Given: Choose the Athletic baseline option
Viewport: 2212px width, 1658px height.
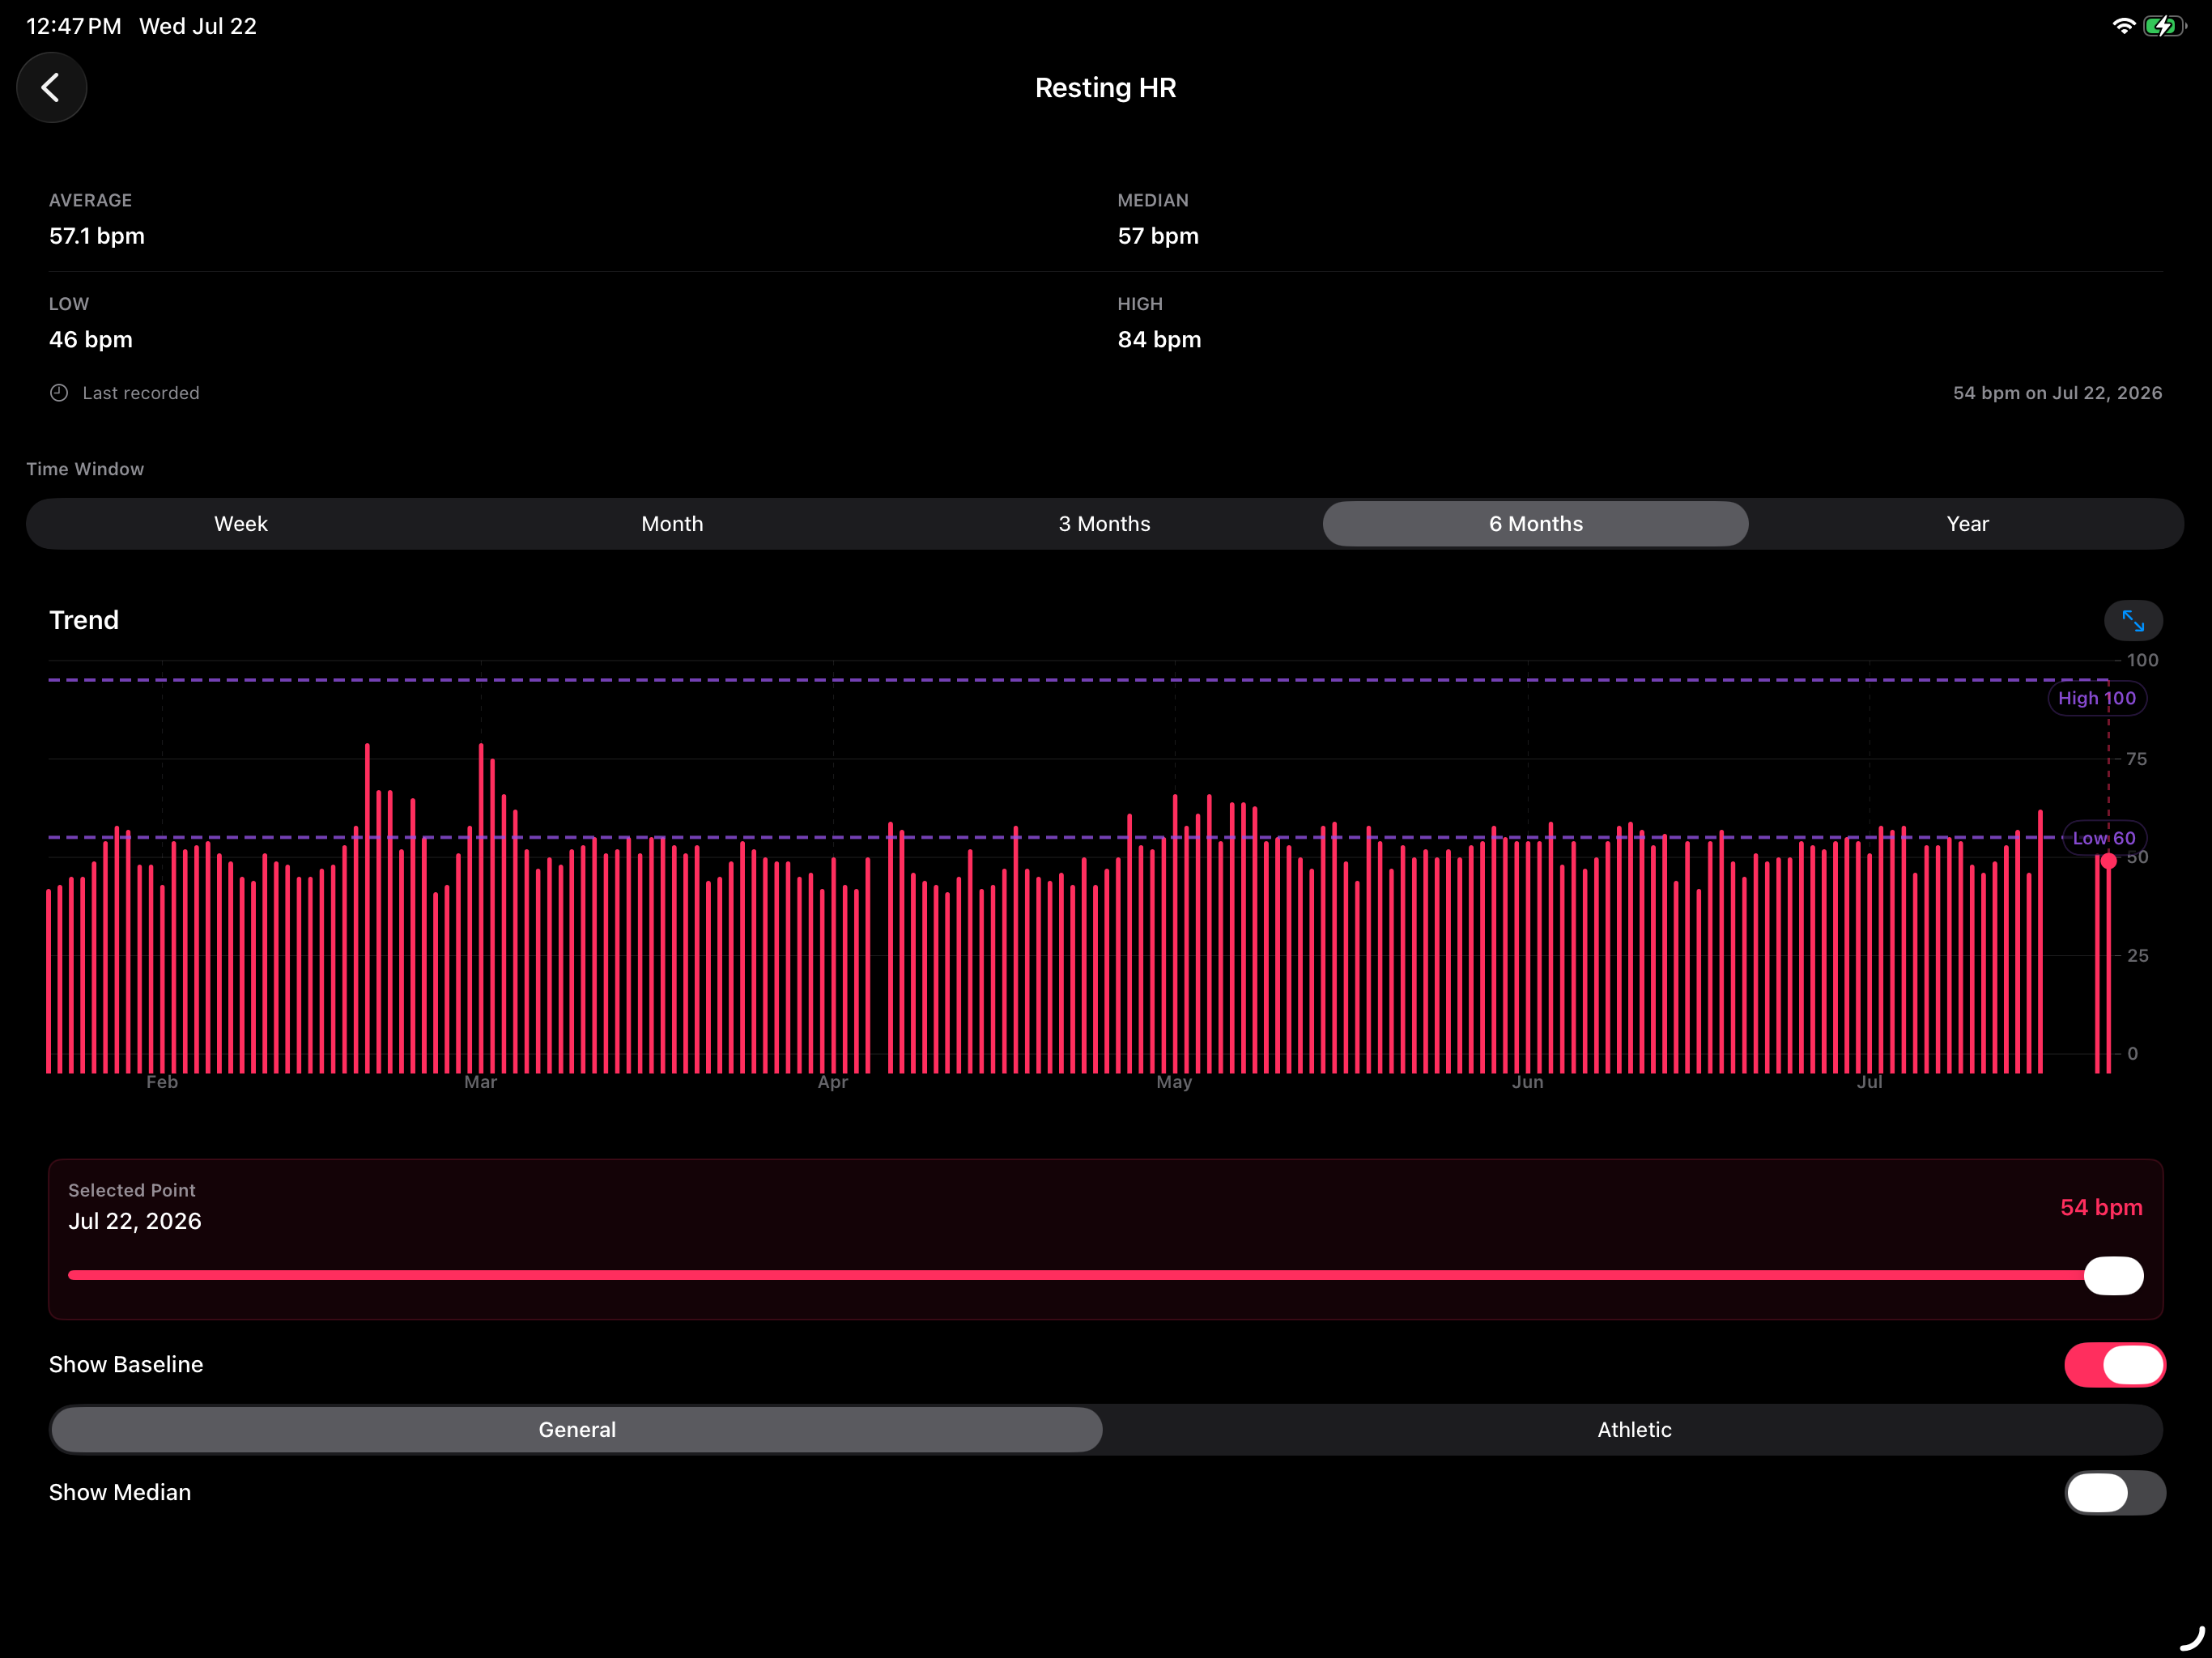Looking at the screenshot, I should 1634,1430.
